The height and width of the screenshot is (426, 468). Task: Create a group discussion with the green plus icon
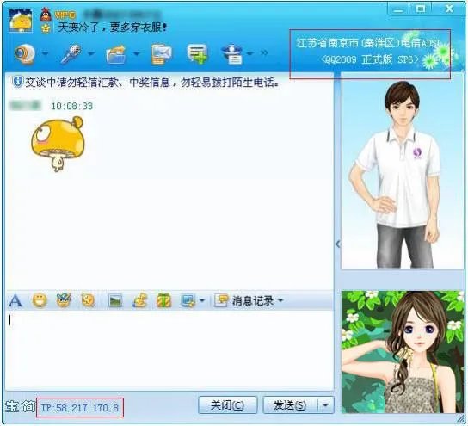(197, 53)
